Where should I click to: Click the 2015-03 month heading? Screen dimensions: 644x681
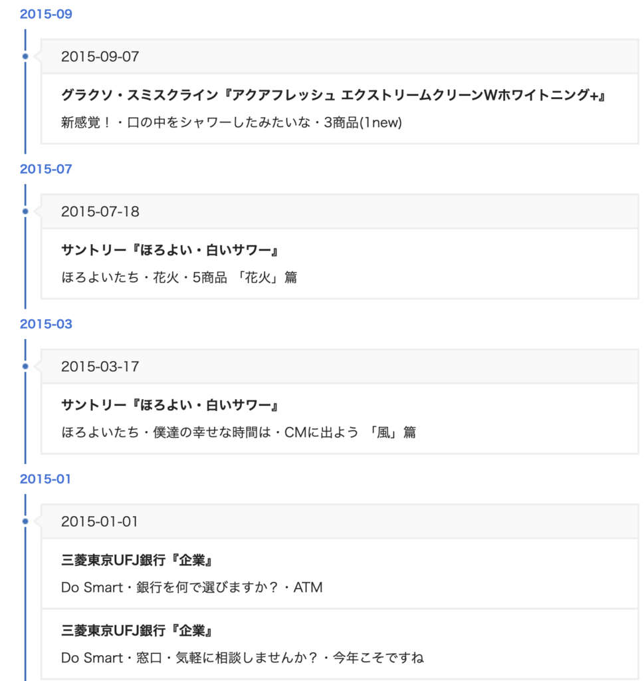[x=46, y=324]
